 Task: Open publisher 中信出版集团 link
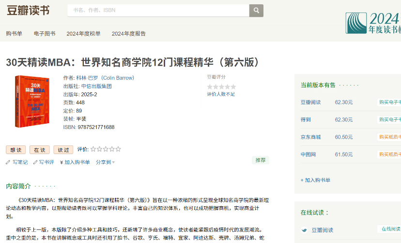[96, 86]
